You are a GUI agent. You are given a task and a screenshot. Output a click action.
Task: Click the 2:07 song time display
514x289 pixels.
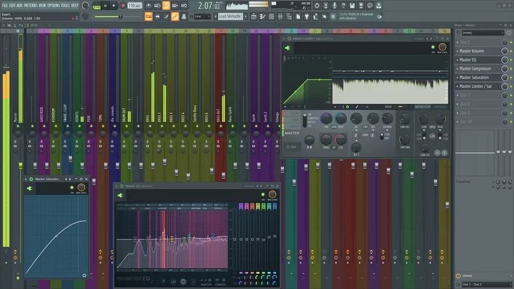208,6
